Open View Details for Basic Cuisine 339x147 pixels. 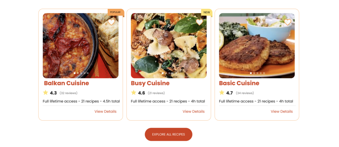(x=281, y=112)
